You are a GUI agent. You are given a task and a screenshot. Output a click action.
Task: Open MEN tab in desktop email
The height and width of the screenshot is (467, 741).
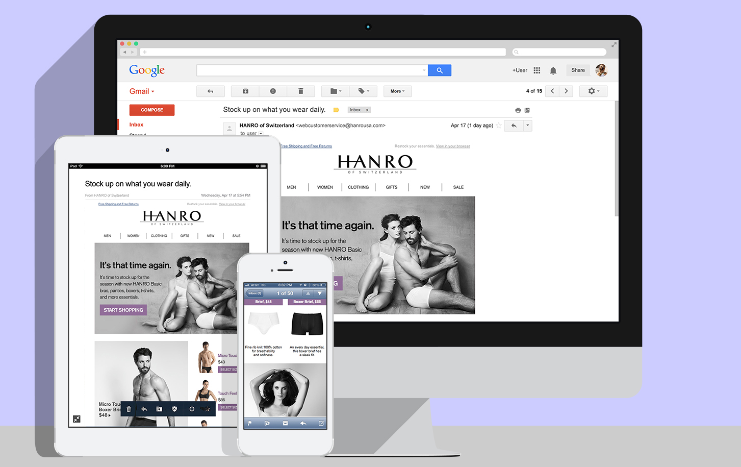(291, 187)
